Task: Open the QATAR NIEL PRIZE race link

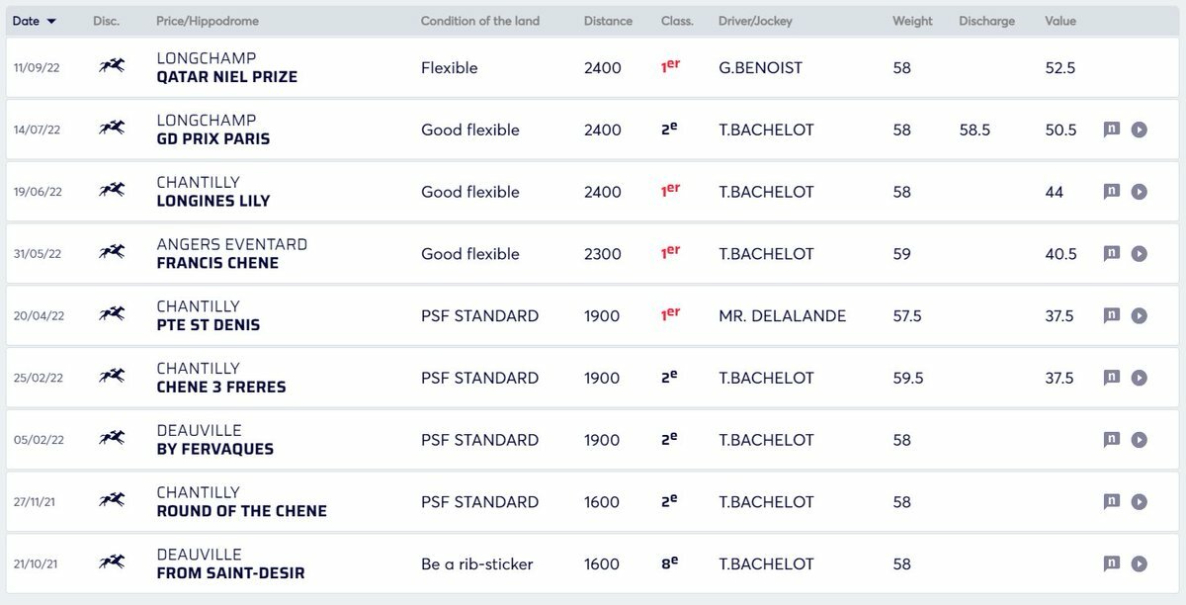Action: (226, 77)
